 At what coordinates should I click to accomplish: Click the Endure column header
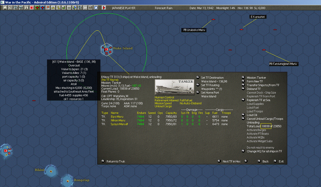pyautogui.click(x=141, y=113)
